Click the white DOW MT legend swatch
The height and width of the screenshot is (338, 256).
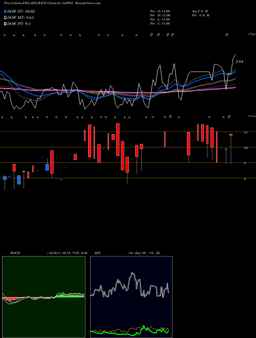click(x=6, y=18)
